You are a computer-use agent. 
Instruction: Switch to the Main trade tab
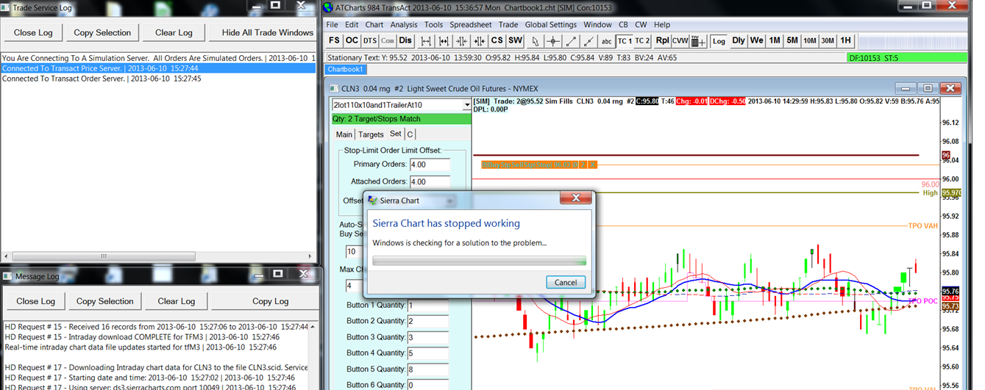click(x=344, y=134)
